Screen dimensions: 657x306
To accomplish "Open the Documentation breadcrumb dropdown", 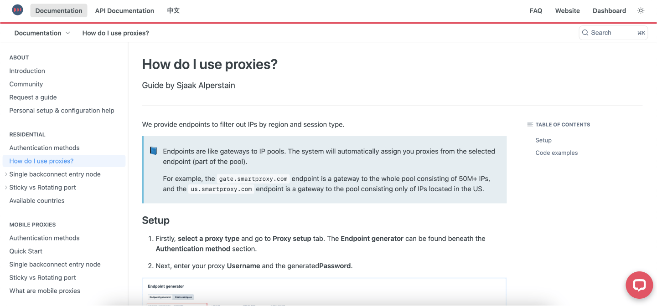I will 42,33.
